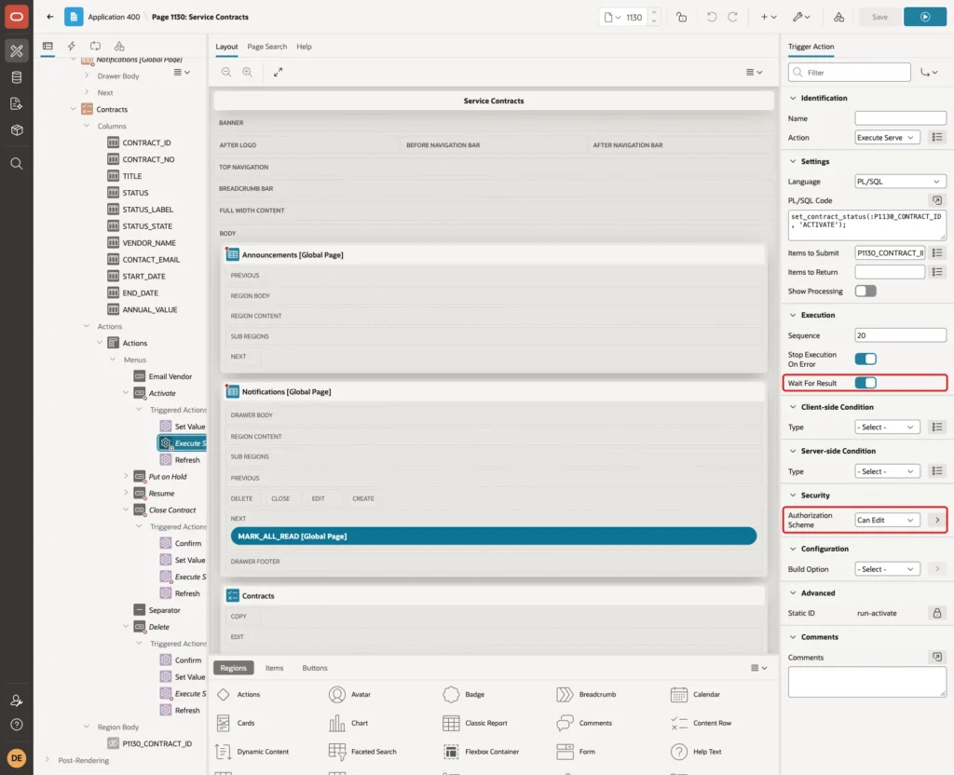This screenshot has width=954, height=775.
Task: Switch to the Processing tab icon
Action: 96,47
